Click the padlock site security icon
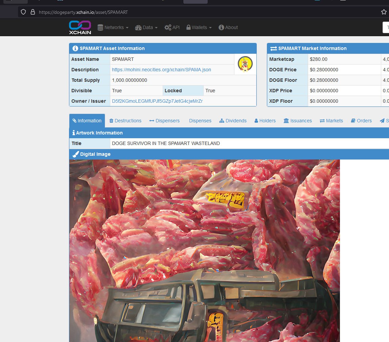The height and width of the screenshot is (342, 389). 33,12
